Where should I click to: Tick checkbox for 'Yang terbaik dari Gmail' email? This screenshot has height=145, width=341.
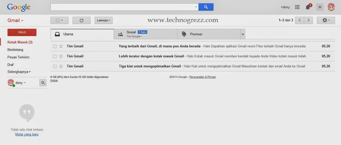tap(55, 46)
